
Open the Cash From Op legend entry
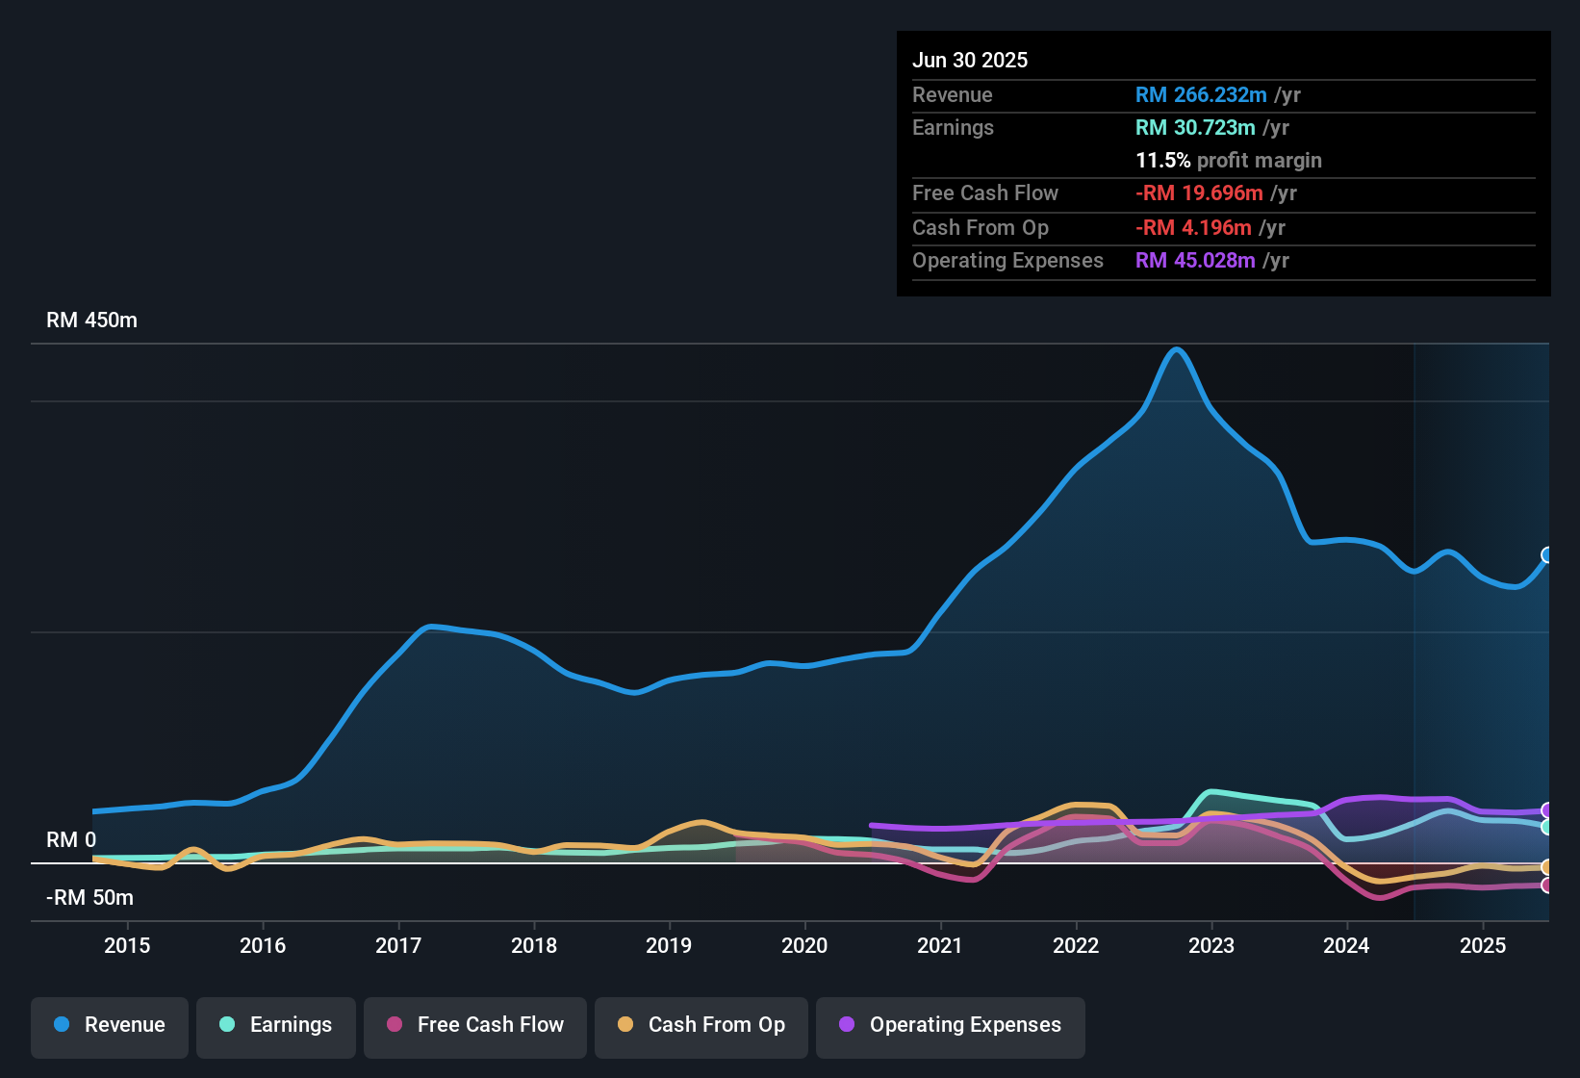[x=701, y=1025]
